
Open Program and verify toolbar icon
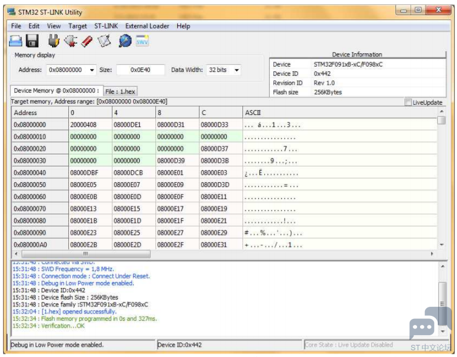coord(105,41)
